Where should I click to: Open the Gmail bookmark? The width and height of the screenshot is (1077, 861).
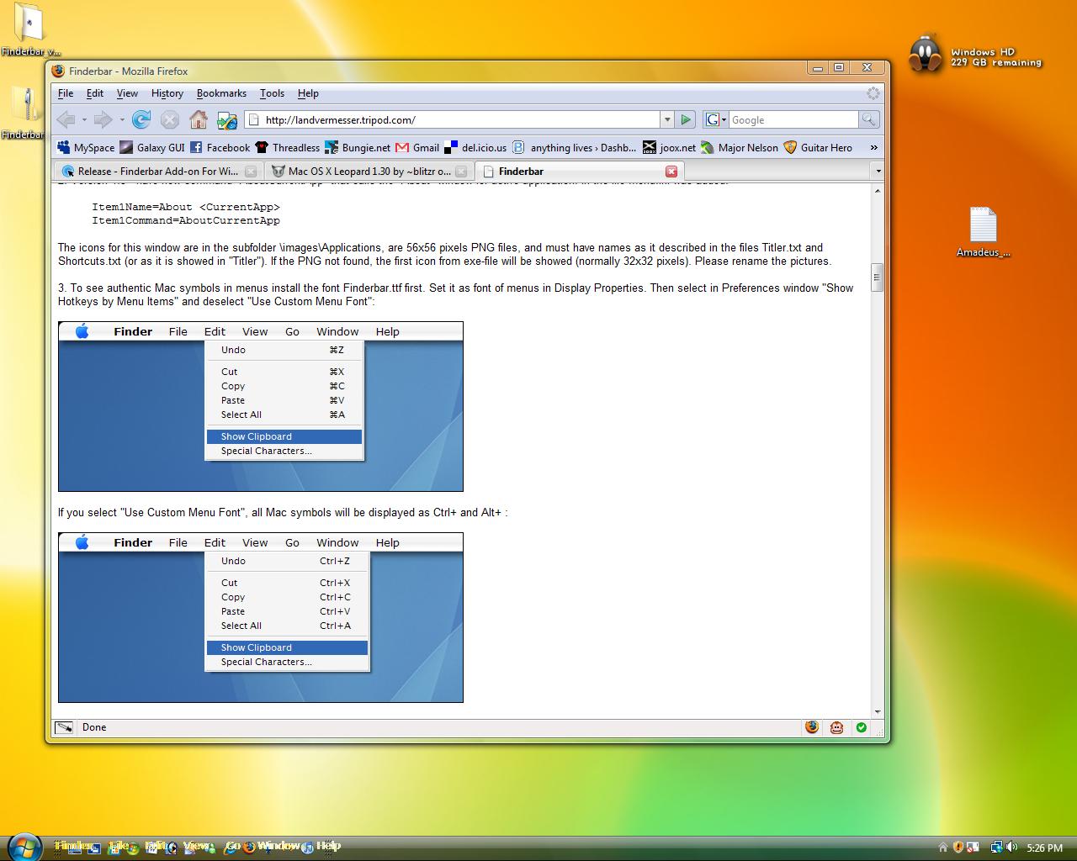pos(417,147)
